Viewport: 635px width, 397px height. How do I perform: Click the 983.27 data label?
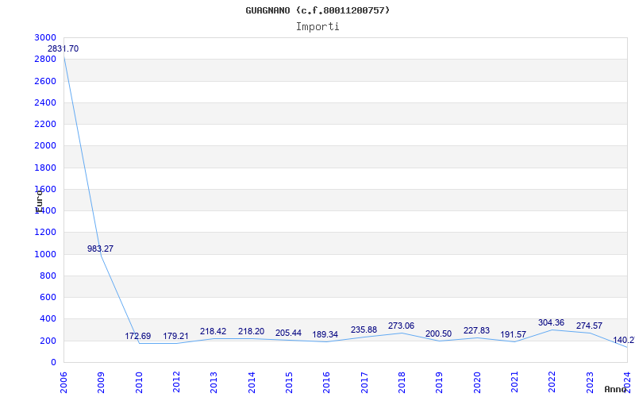click(x=101, y=249)
